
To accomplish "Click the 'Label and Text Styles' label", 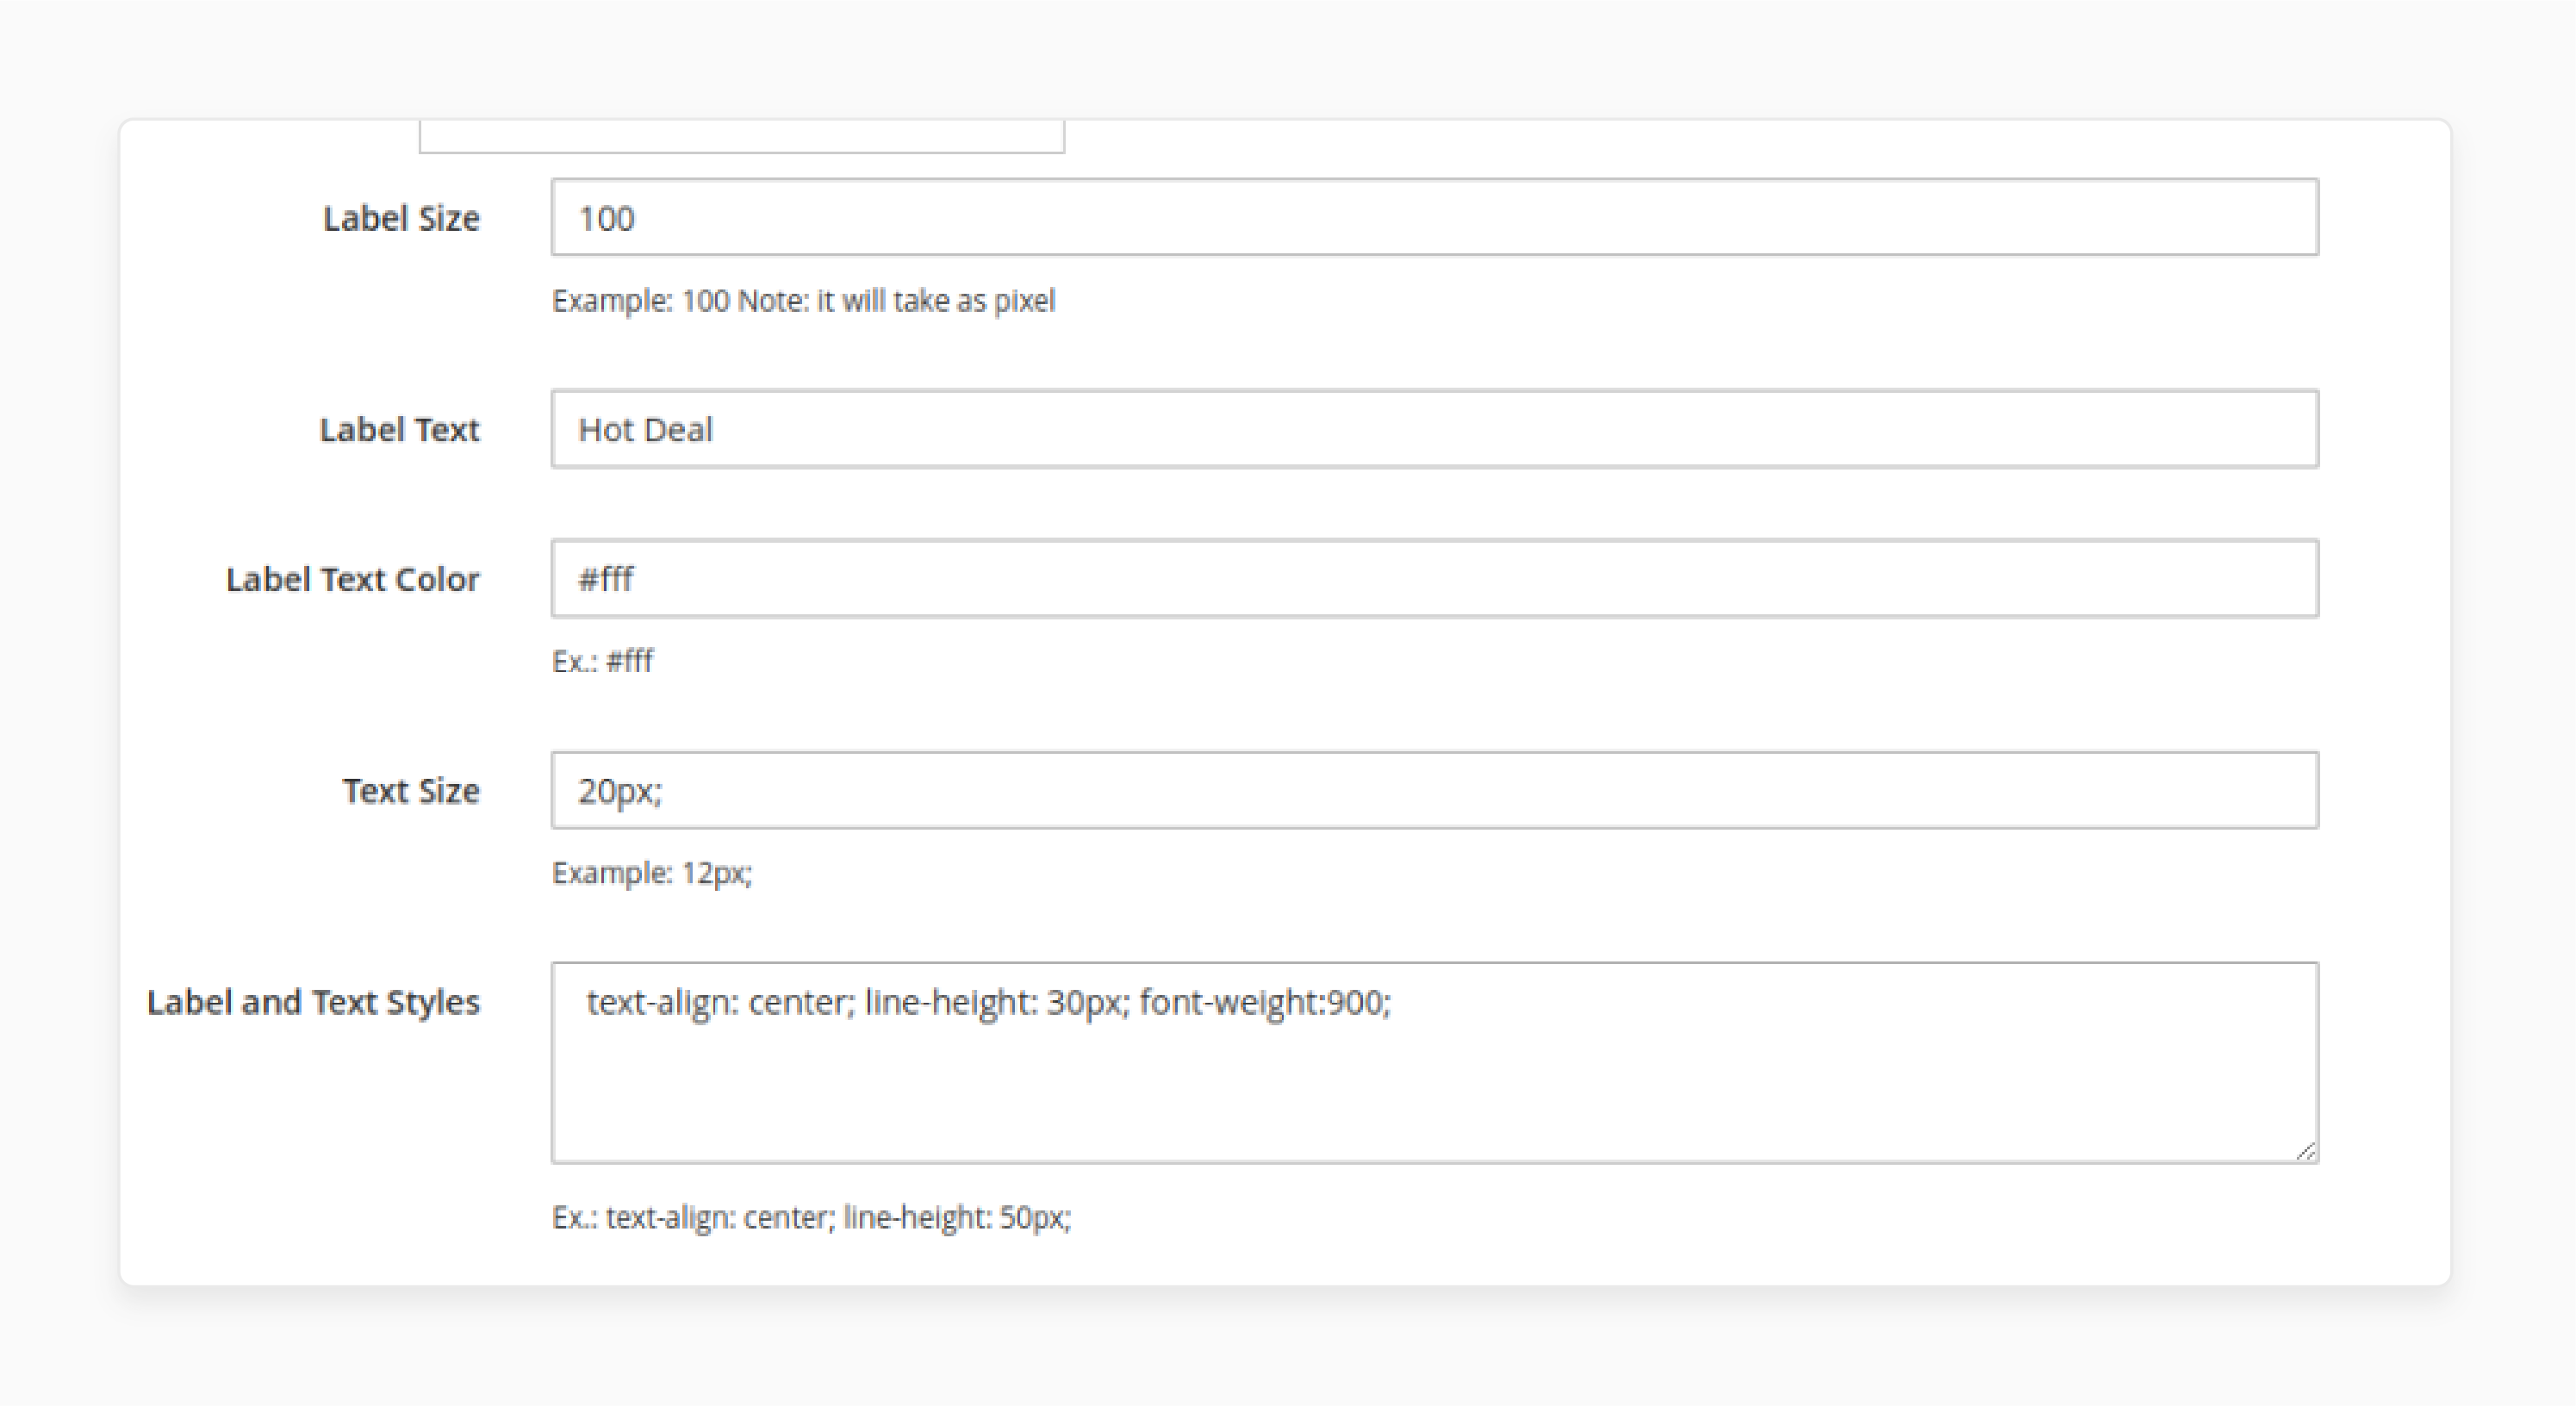I will point(313,1003).
